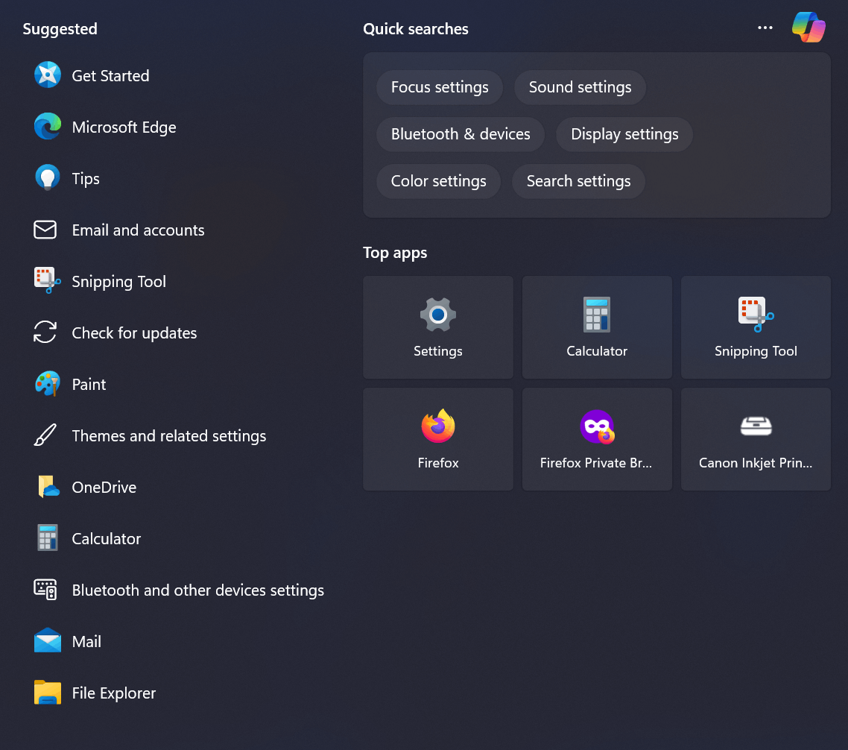Launch Firefox Private Browsing tile
The width and height of the screenshot is (848, 750).
tap(597, 439)
